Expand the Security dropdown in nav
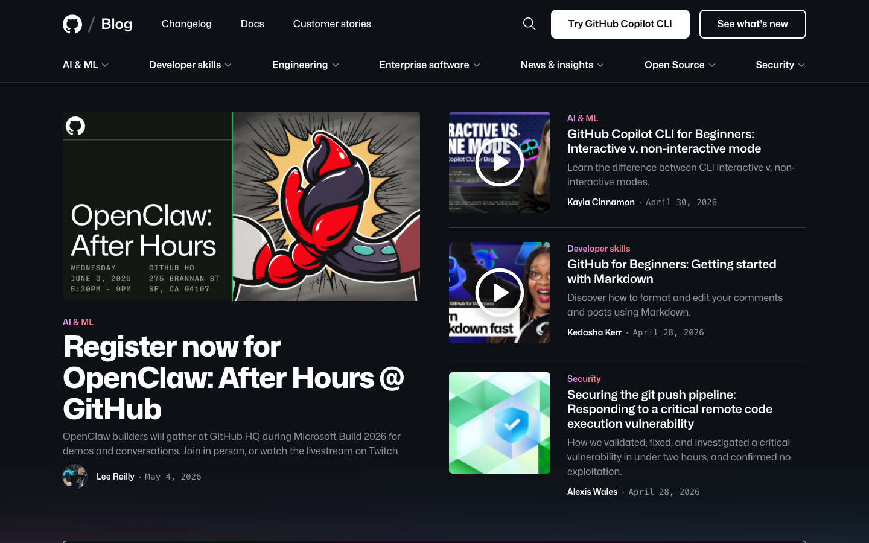The height and width of the screenshot is (543, 869). pyautogui.click(x=780, y=65)
